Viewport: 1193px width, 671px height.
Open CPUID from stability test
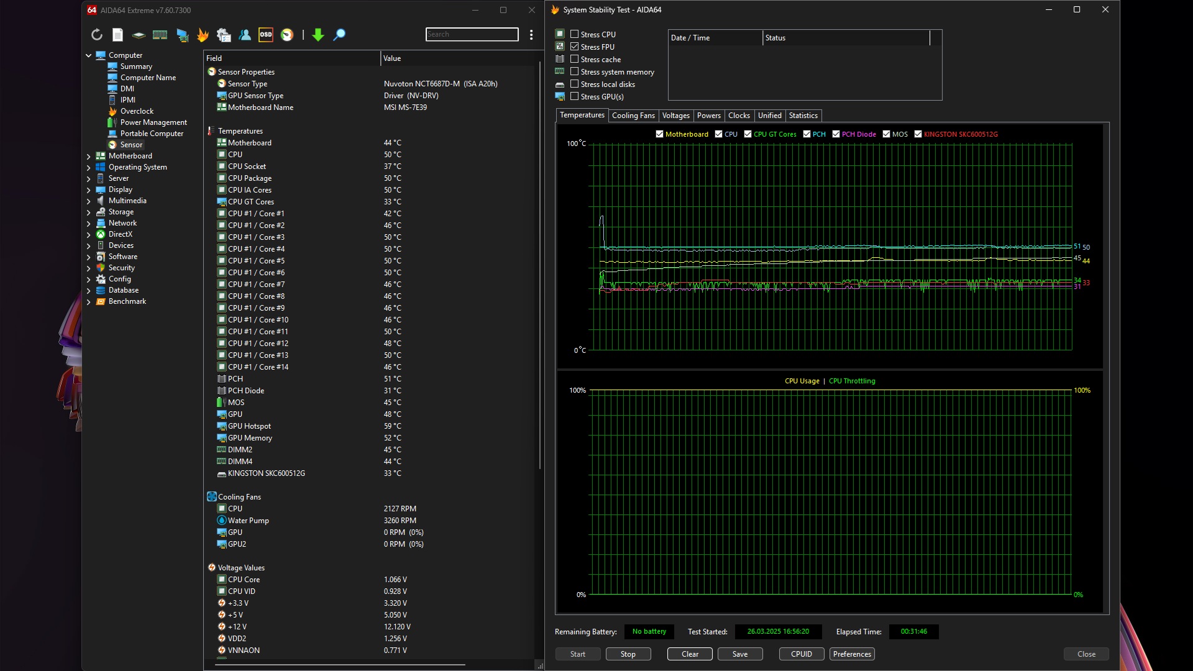pyautogui.click(x=802, y=654)
